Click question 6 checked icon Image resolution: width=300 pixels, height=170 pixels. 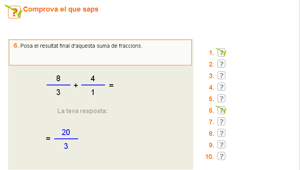[221, 110]
